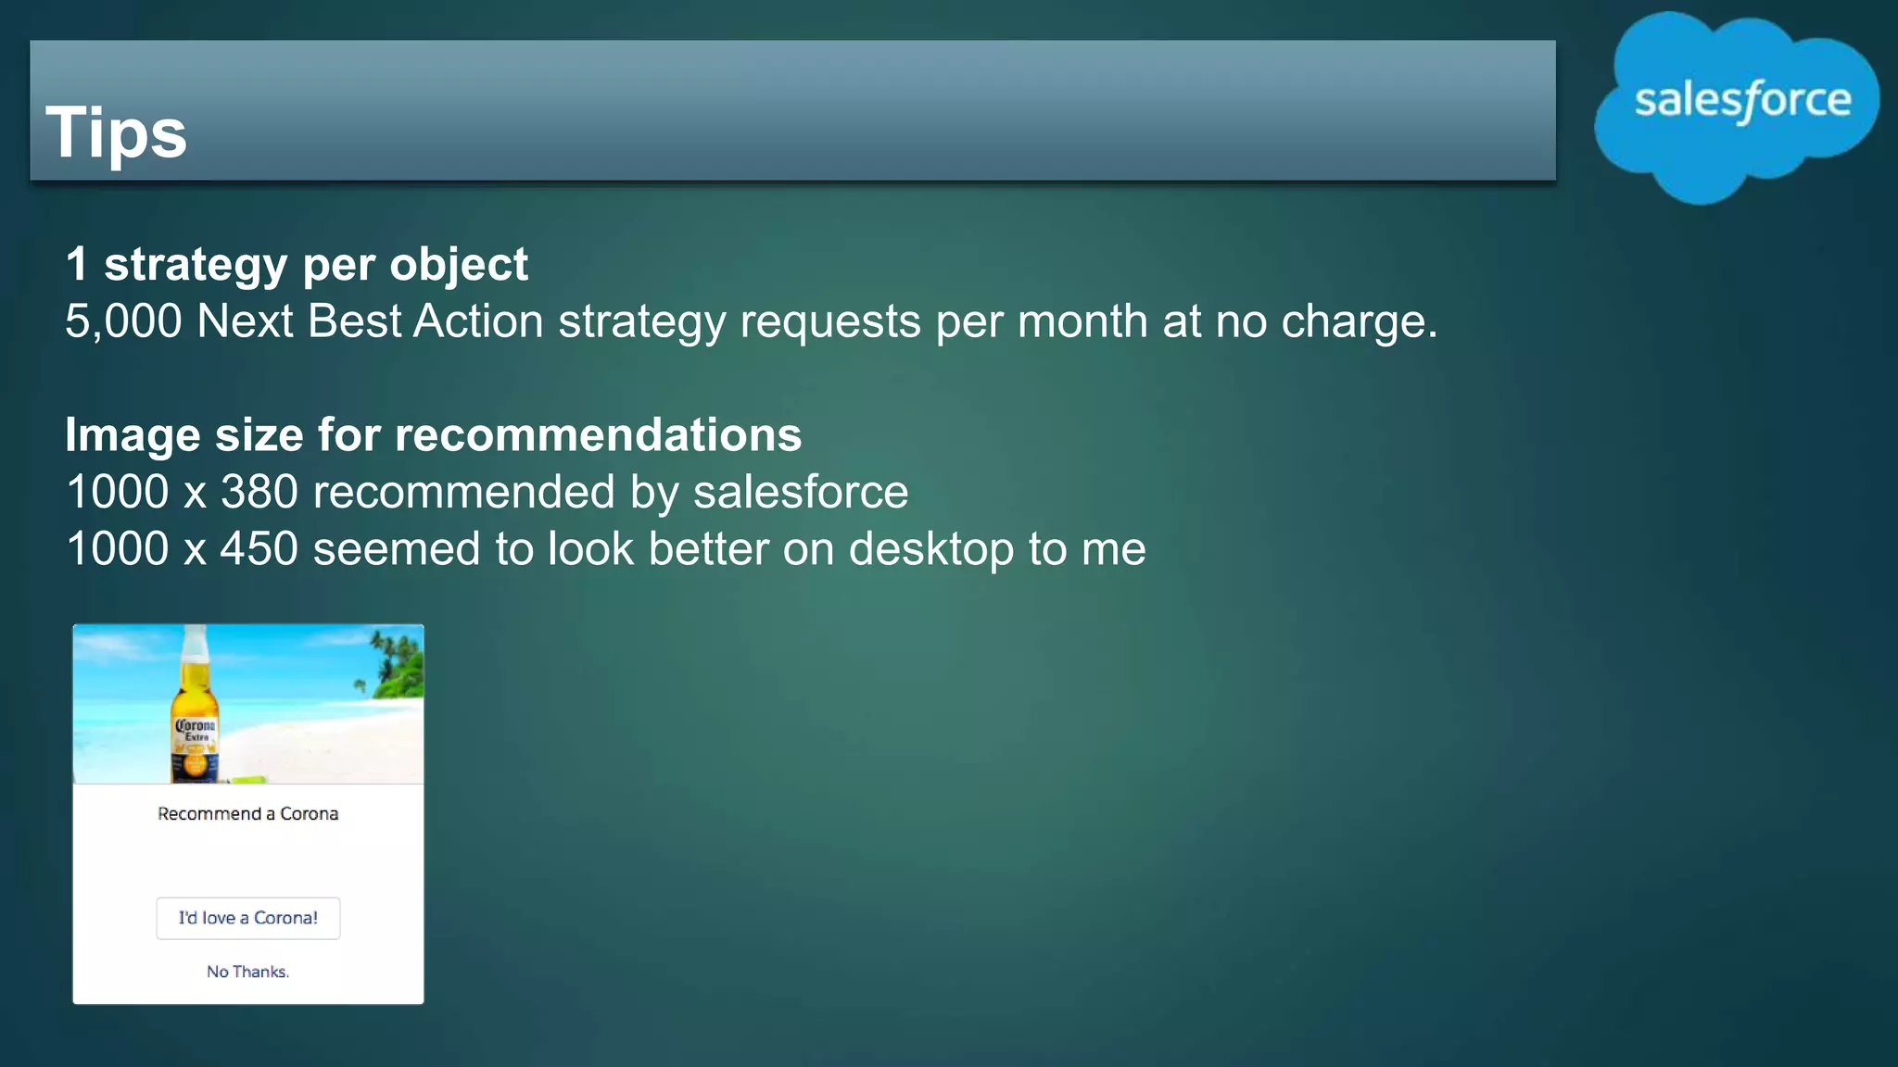Click the Corona bottle in the image
Image resolution: width=1898 pixels, height=1067 pixels.
pyautogui.click(x=195, y=704)
